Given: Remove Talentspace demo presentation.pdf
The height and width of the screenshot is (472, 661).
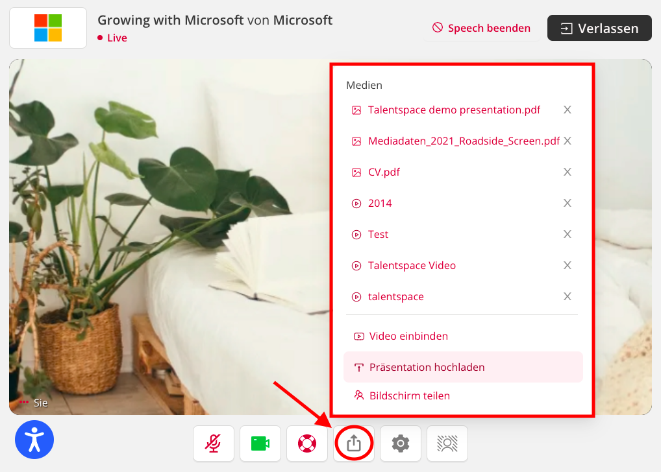Looking at the screenshot, I should [567, 110].
